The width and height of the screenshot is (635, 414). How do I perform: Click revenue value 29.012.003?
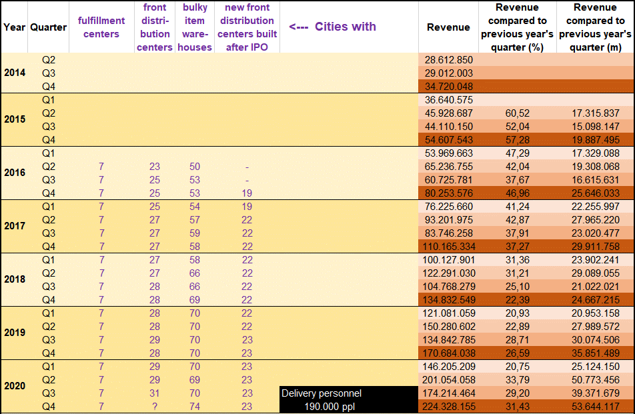tap(449, 73)
